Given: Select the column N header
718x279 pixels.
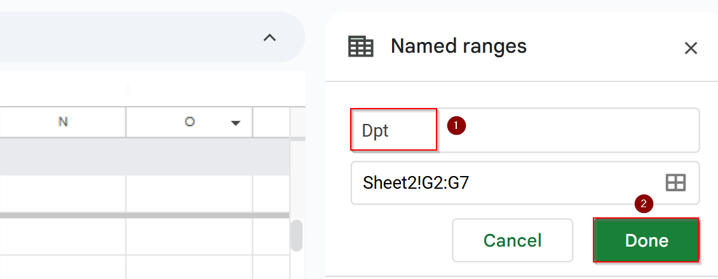Looking at the screenshot, I should (x=63, y=122).
